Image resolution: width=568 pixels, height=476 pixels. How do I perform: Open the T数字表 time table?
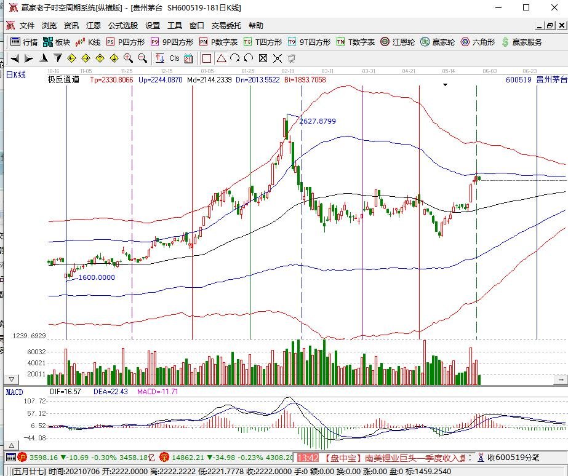point(356,42)
